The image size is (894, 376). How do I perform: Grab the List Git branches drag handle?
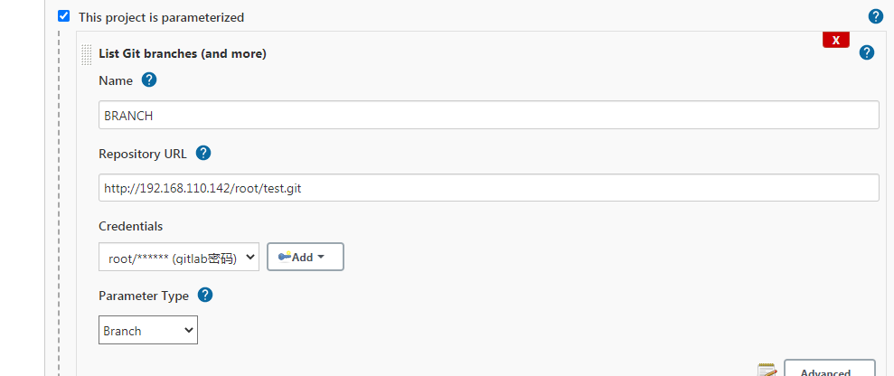tap(87, 54)
